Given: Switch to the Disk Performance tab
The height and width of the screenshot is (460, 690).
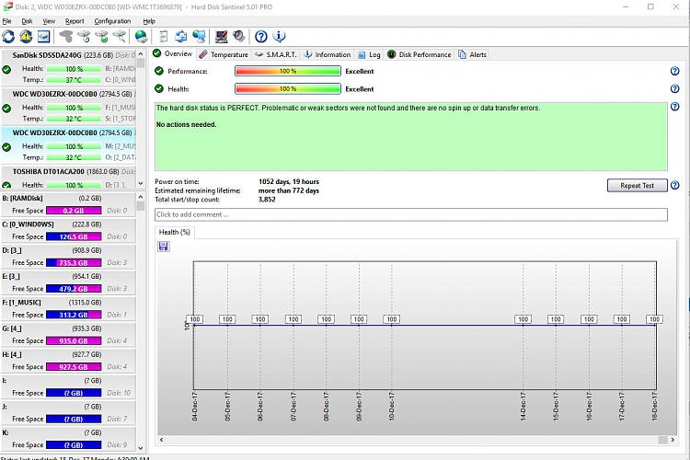Looking at the screenshot, I should tap(420, 54).
